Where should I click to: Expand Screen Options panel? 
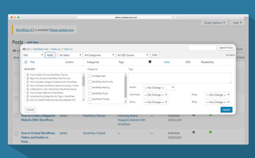(x=215, y=23)
